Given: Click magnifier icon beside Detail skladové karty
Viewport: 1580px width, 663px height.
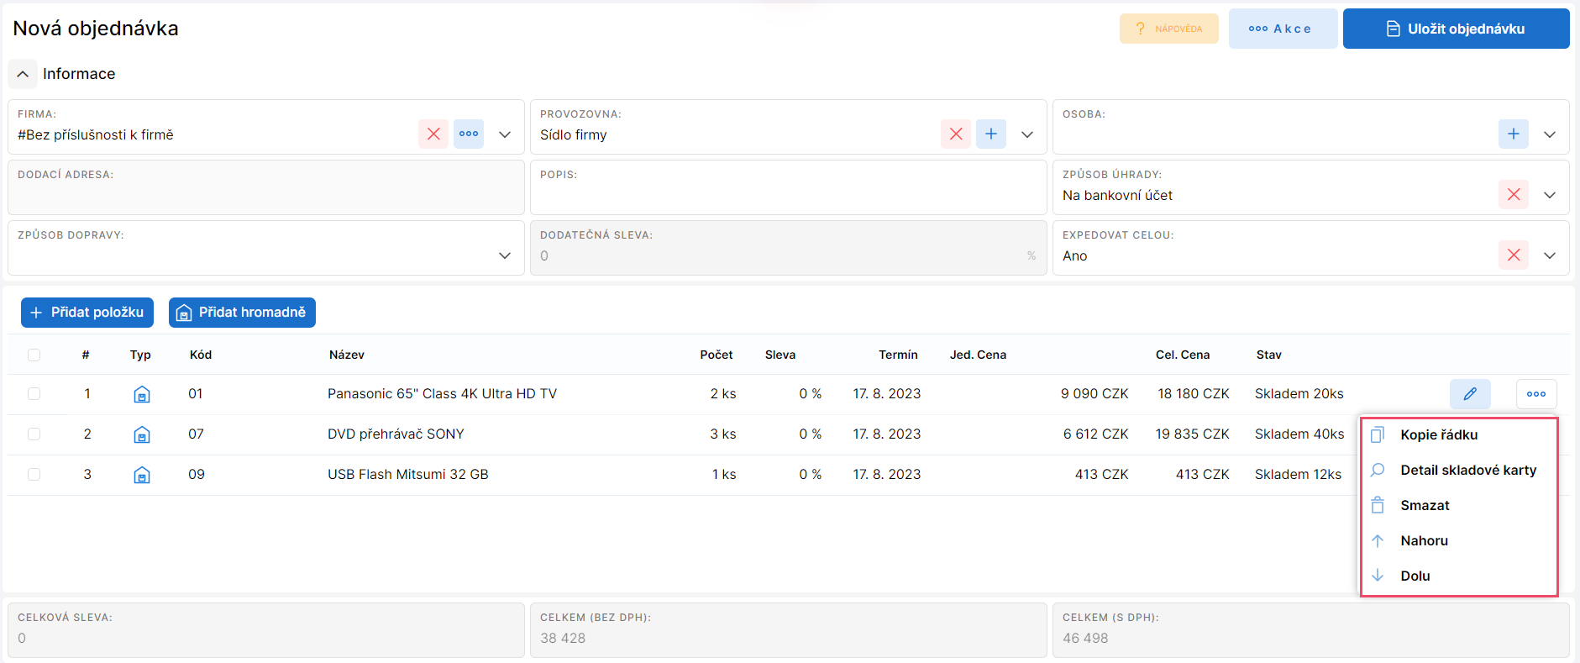Looking at the screenshot, I should click(1378, 470).
